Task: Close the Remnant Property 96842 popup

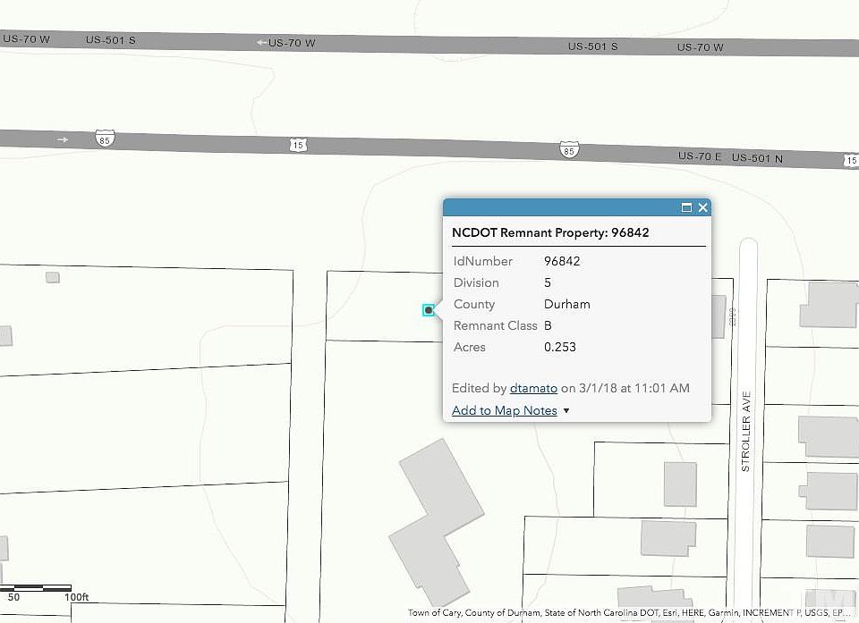Action: [703, 207]
